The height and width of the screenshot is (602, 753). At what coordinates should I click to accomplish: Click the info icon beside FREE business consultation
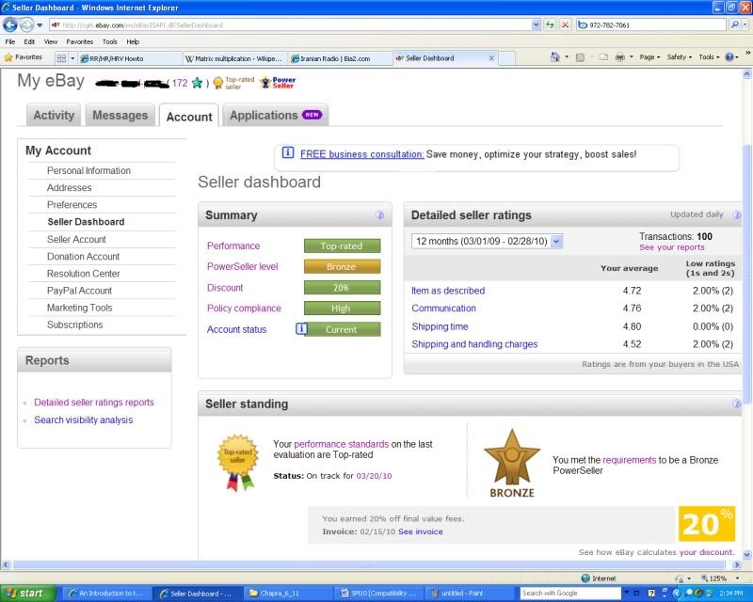(288, 153)
